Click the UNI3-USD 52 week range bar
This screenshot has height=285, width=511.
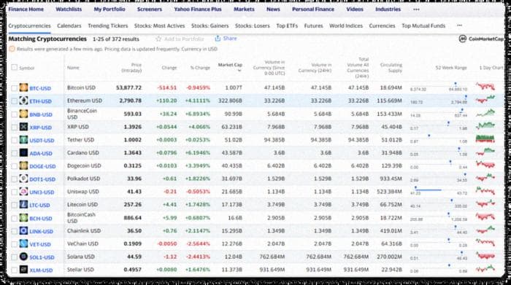(439, 191)
